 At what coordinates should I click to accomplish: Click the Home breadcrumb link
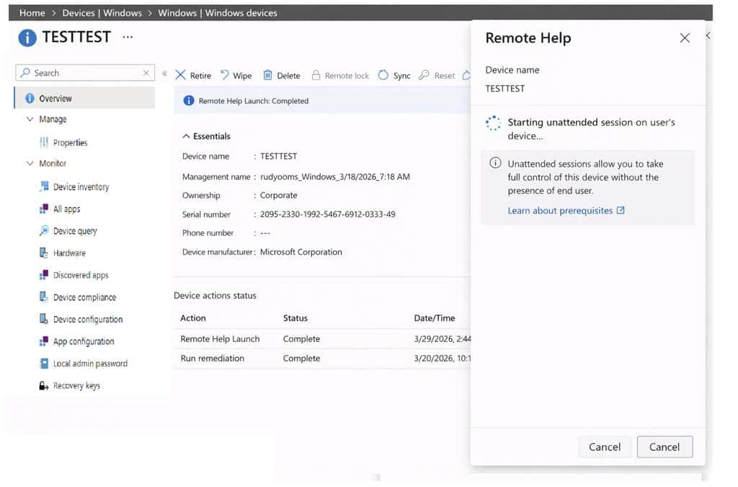click(x=32, y=13)
